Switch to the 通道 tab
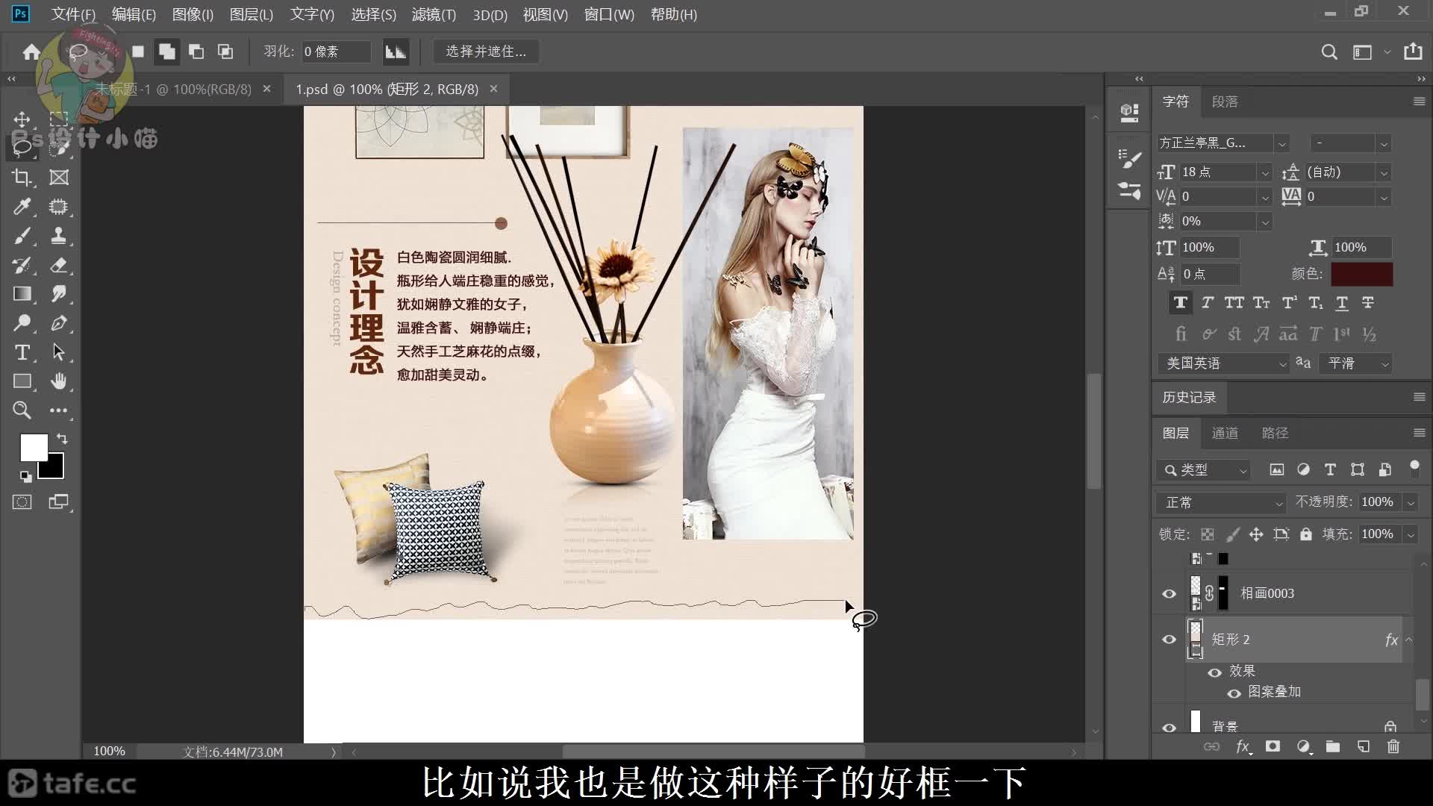Viewport: 1433px width, 806px height. [x=1224, y=433]
